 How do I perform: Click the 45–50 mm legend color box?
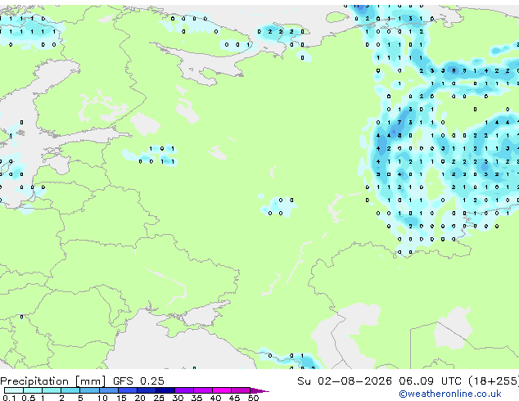click(241, 390)
